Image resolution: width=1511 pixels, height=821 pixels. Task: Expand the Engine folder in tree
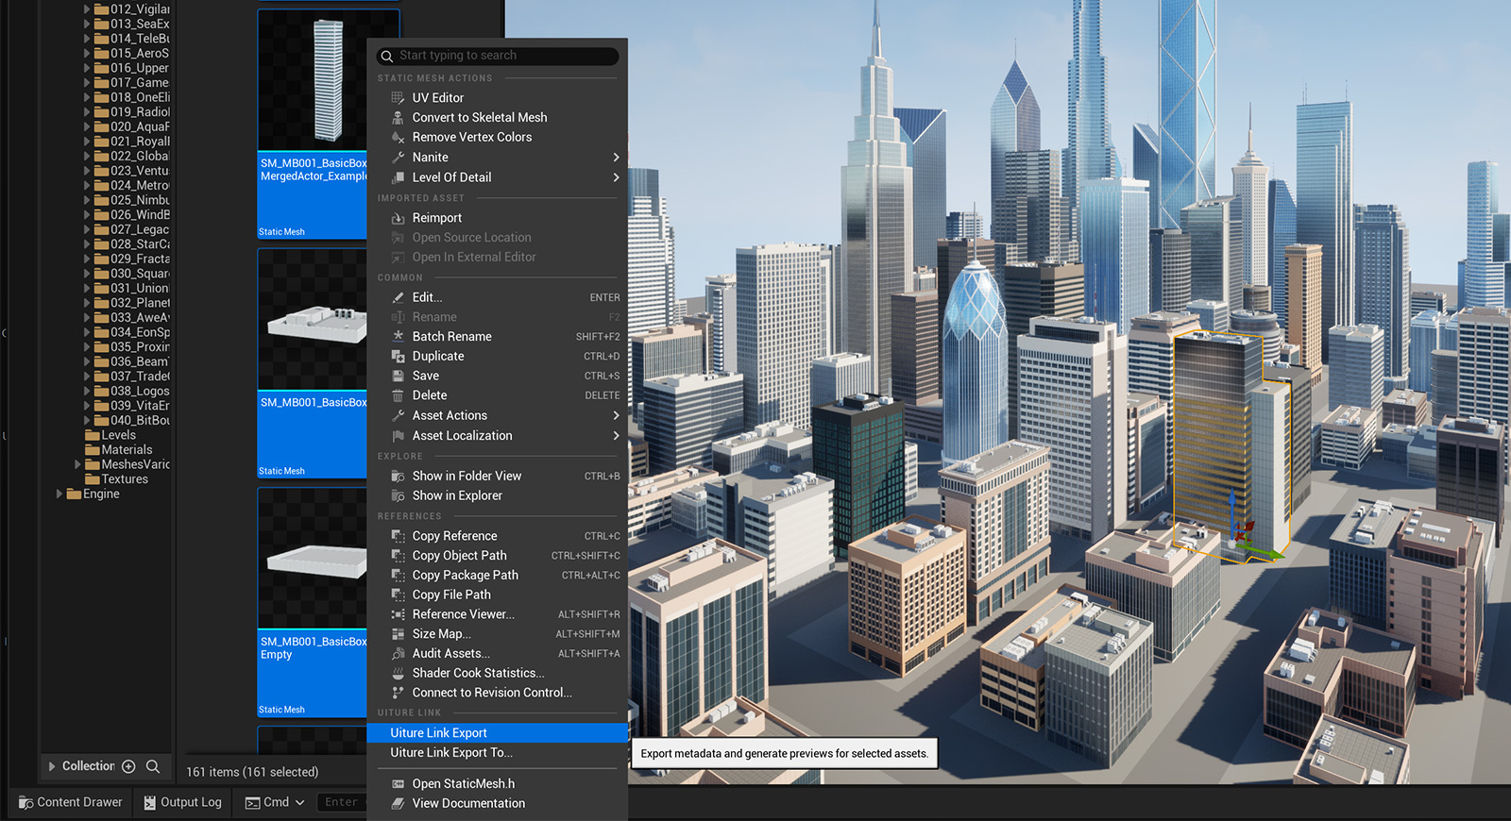pyautogui.click(x=59, y=494)
